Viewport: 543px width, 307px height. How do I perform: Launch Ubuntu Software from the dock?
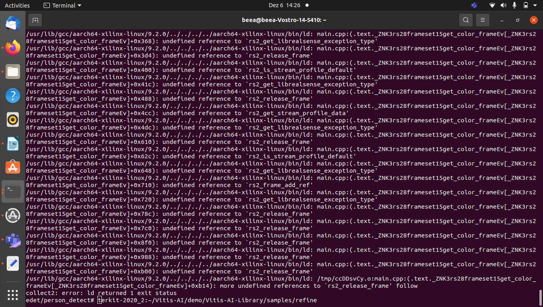coord(12,167)
